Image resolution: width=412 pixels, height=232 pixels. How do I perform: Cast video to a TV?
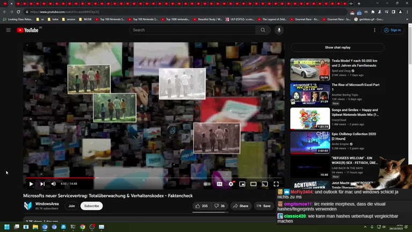click(x=264, y=184)
